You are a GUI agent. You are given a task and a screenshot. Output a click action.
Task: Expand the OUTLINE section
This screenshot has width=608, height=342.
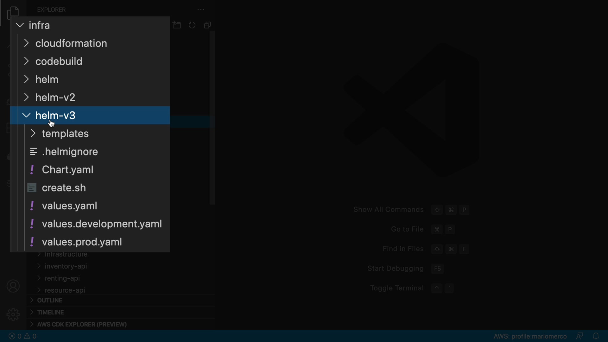[x=49, y=300]
